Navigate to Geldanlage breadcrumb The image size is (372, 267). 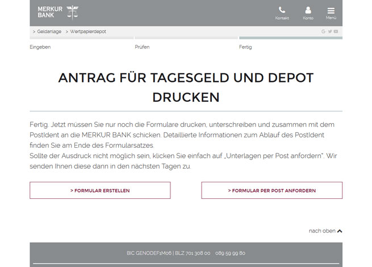tap(49, 31)
